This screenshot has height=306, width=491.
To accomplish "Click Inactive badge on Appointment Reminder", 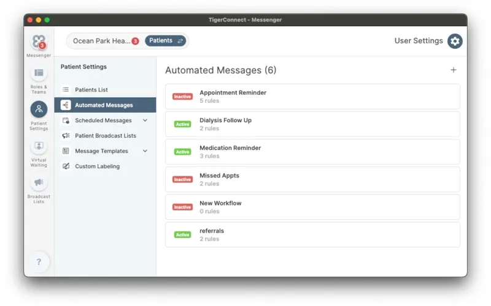I will tap(182, 97).
